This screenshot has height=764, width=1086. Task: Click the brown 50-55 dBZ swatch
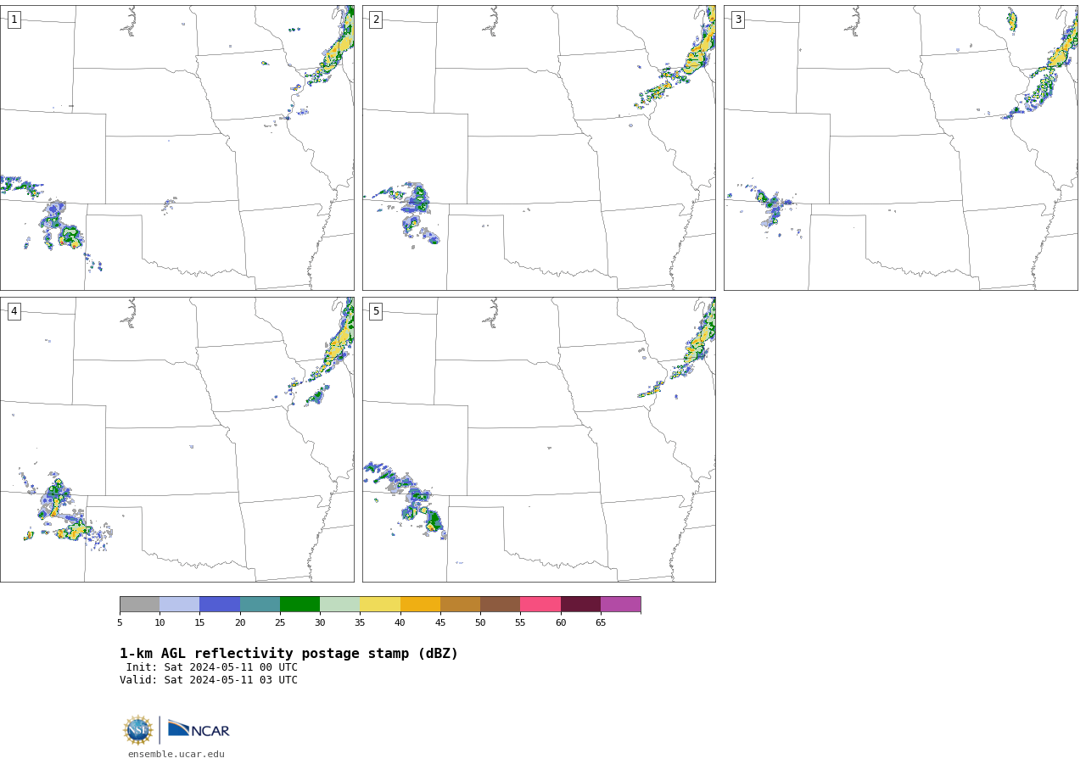[x=501, y=605]
